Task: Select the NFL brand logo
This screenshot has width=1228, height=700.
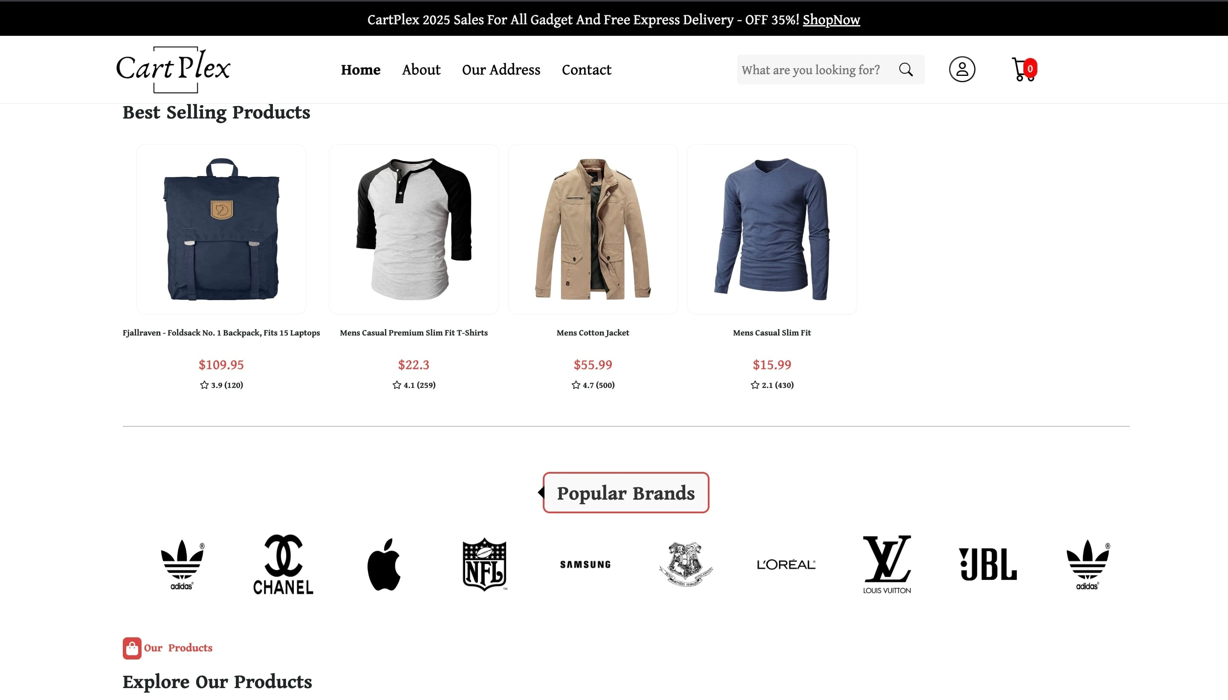Action: click(x=484, y=564)
